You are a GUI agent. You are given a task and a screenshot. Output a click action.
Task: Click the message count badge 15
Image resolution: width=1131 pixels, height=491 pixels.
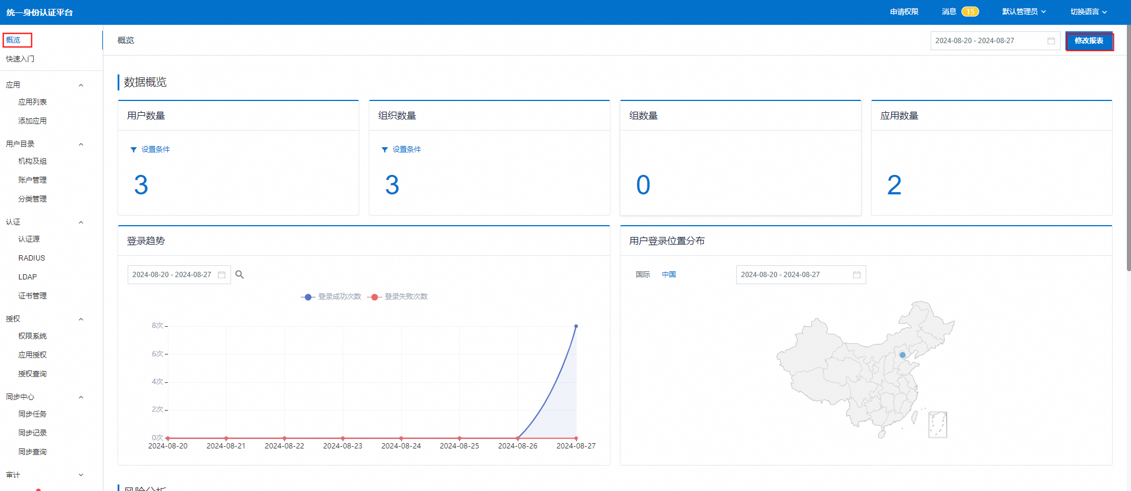coord(970,12)
